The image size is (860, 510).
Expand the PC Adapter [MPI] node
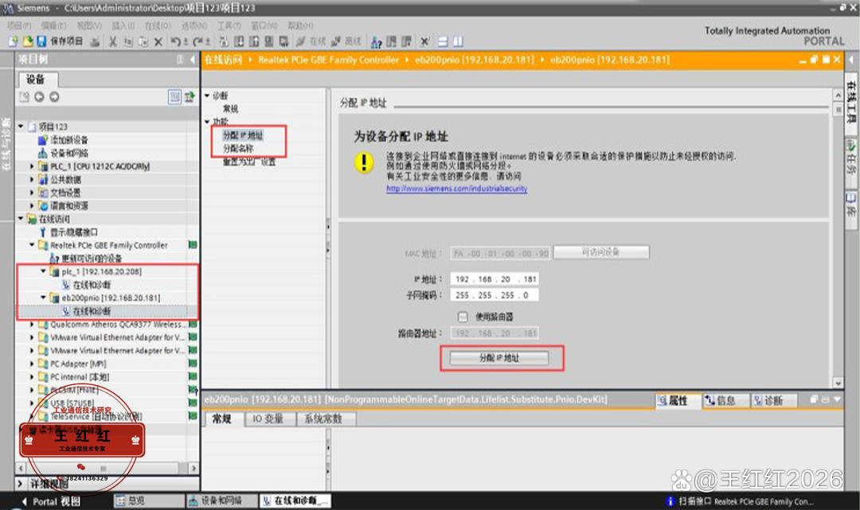[32, 364]
